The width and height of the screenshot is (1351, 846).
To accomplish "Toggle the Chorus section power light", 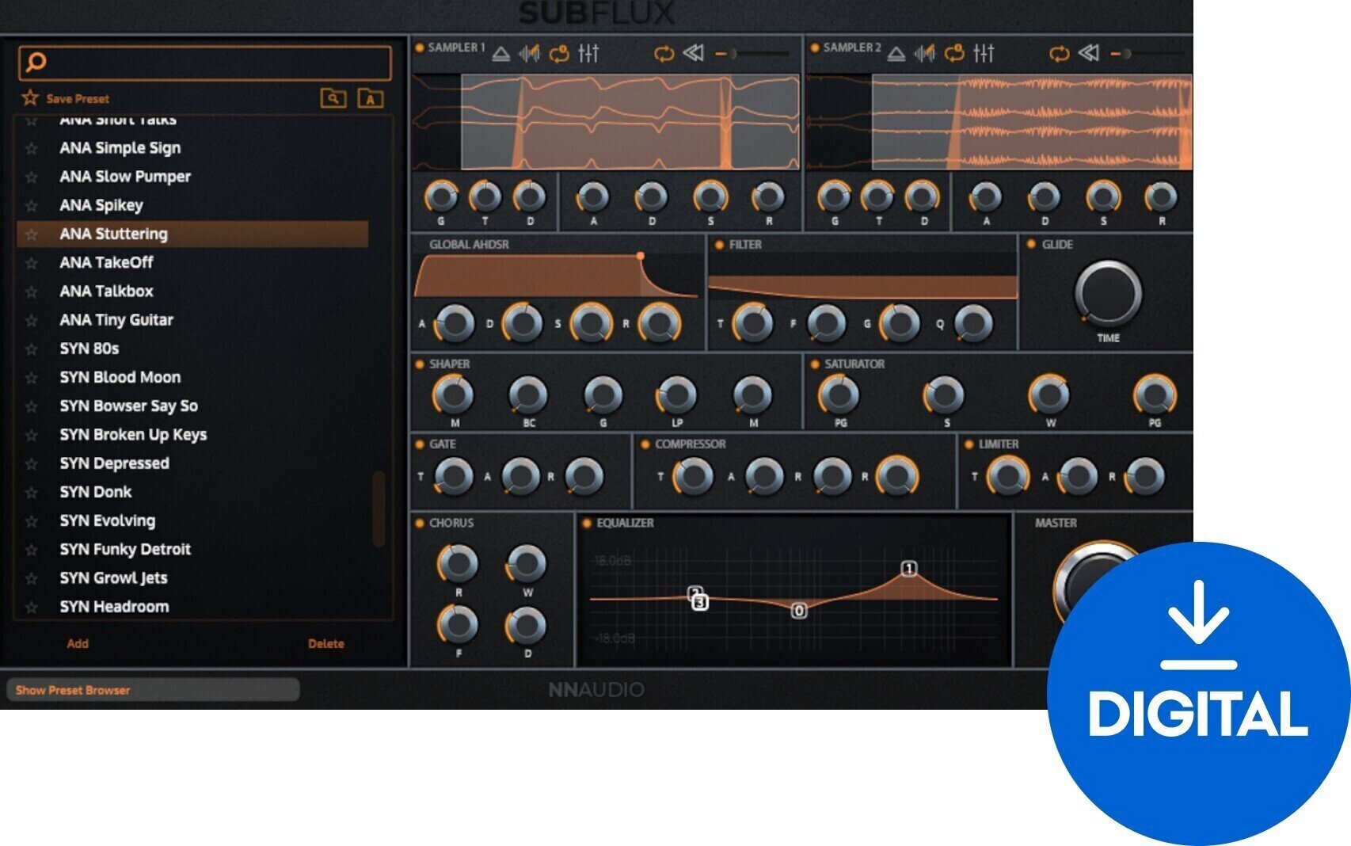I will [421, 523].
